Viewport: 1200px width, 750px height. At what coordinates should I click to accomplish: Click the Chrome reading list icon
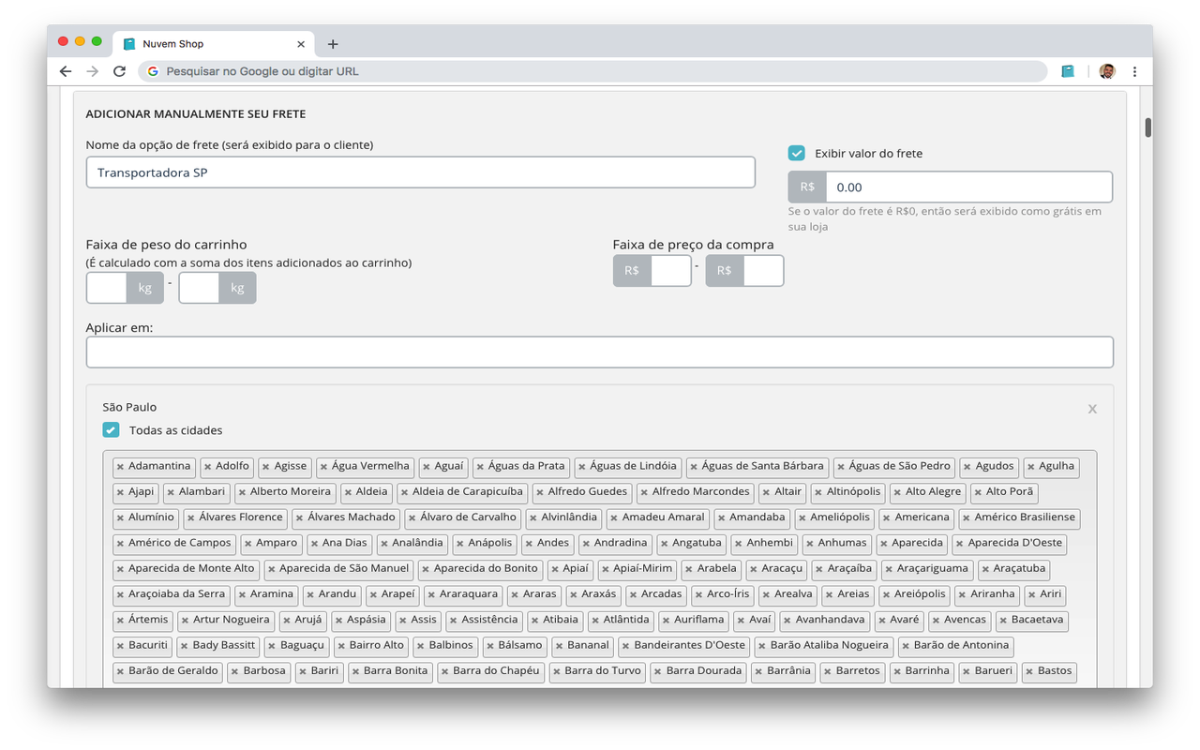tap(1068, 70)
